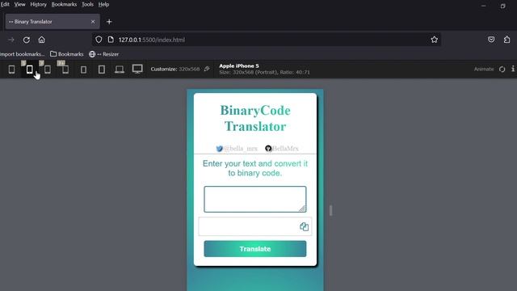Open the Resizer bookmark

tap(104, 54)
